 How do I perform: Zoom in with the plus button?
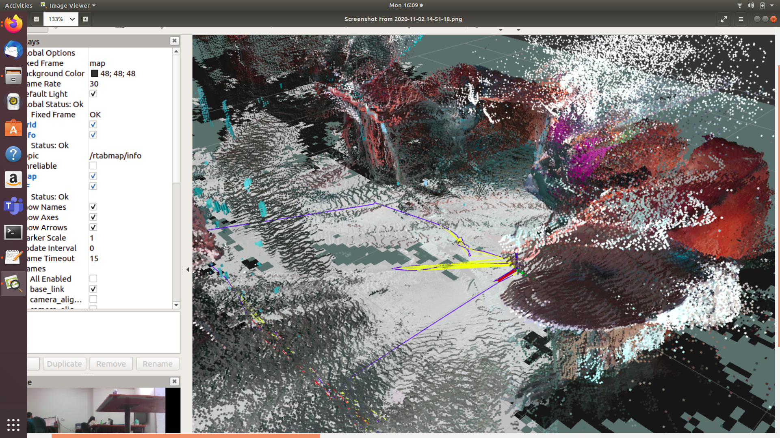click(85, 19)
